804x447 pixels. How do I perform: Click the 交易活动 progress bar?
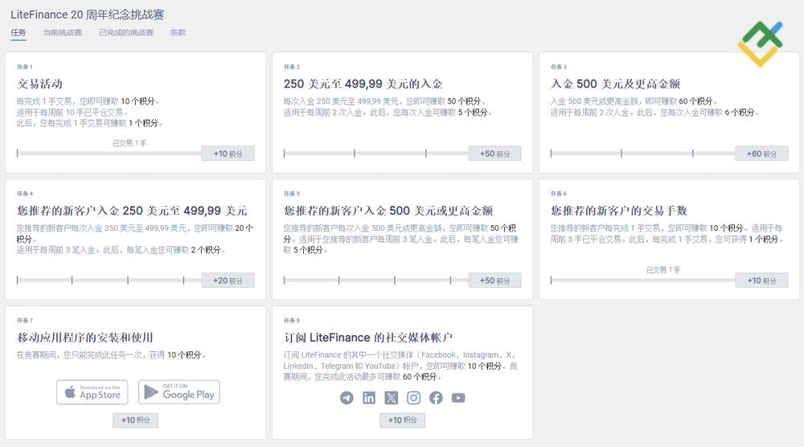(109, 154)
